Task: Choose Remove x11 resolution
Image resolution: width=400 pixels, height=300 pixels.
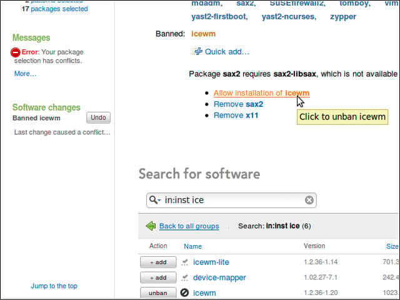Action: coord(236,115)
